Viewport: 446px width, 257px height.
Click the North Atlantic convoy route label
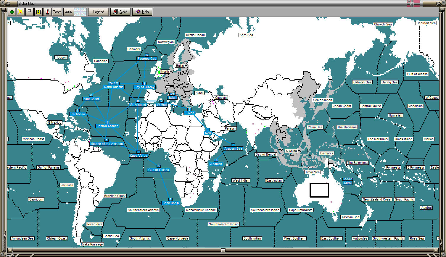pos(113,87)
